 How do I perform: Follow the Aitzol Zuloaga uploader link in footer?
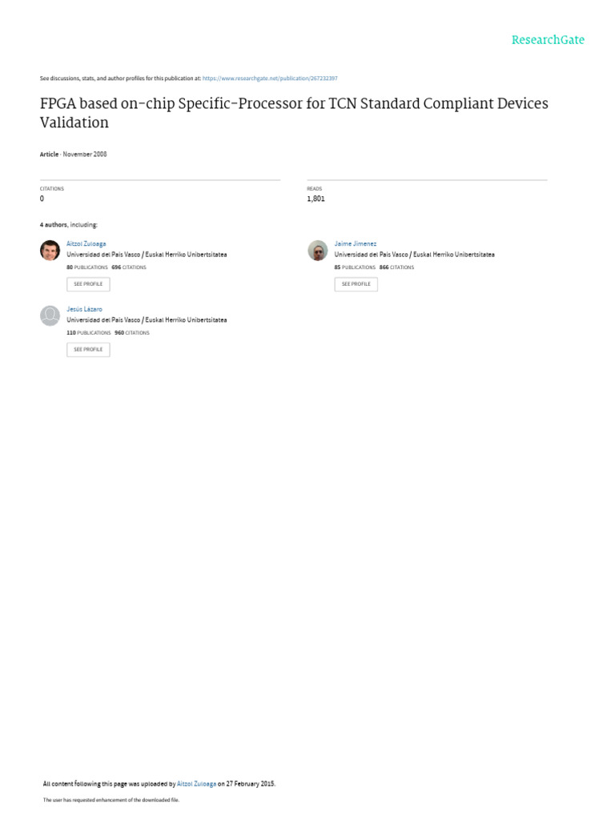pos(197,783)
